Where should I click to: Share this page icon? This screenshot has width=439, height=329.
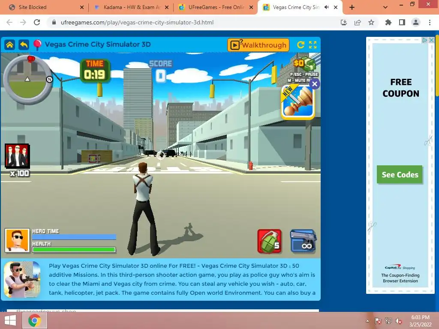point(357,22)
